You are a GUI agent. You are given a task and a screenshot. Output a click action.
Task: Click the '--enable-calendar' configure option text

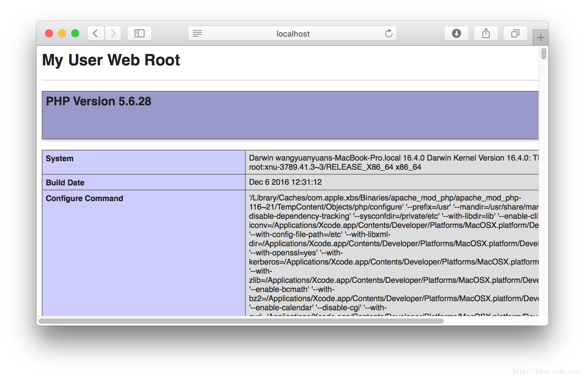pos(281,308)
